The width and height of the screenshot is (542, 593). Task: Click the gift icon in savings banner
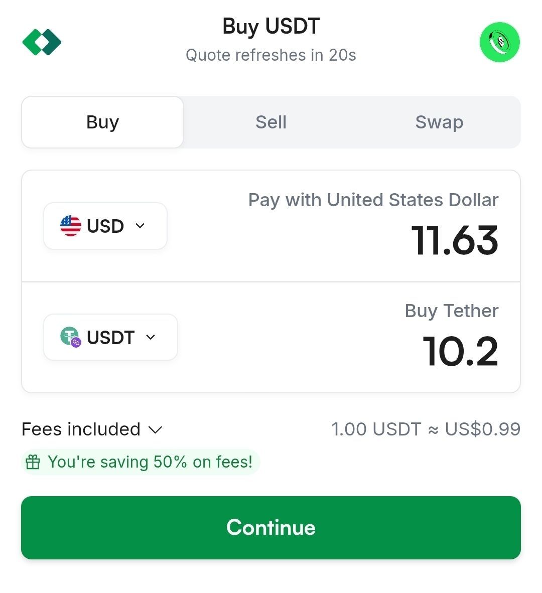[x=33, y=462]
